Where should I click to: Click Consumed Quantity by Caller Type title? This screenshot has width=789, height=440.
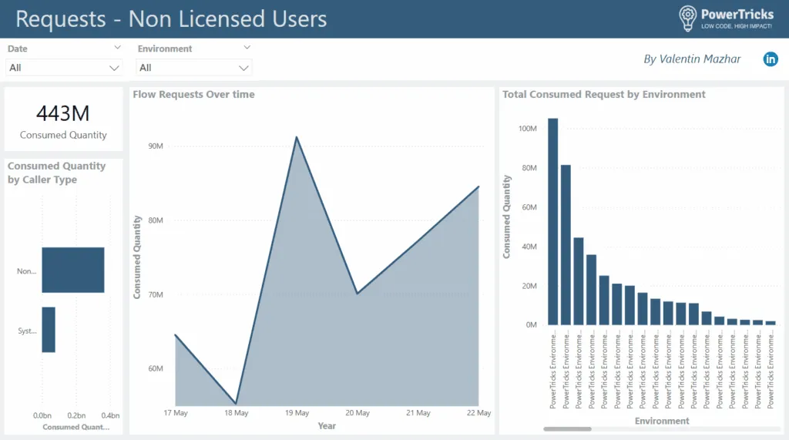56,173
